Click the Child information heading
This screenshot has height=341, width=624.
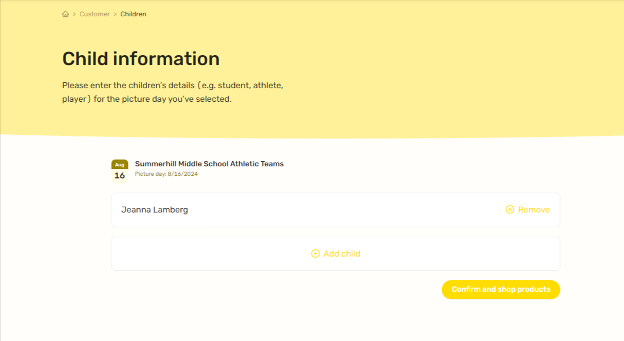point(141,59)
